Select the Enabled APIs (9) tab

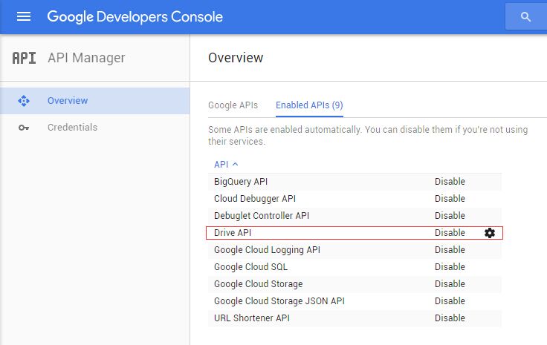[309, 105]
